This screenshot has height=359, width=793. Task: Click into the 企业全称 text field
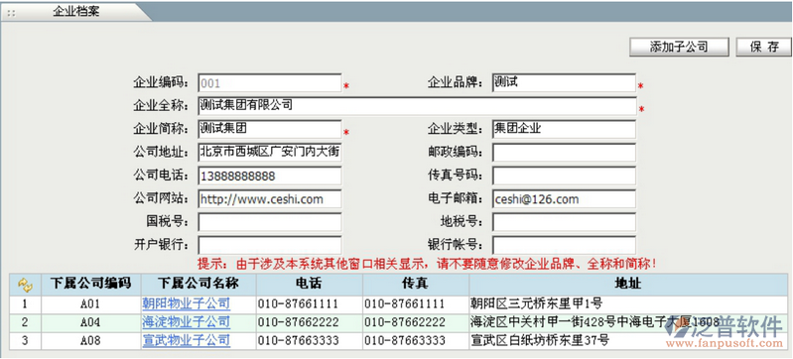[x=417, y=106]
